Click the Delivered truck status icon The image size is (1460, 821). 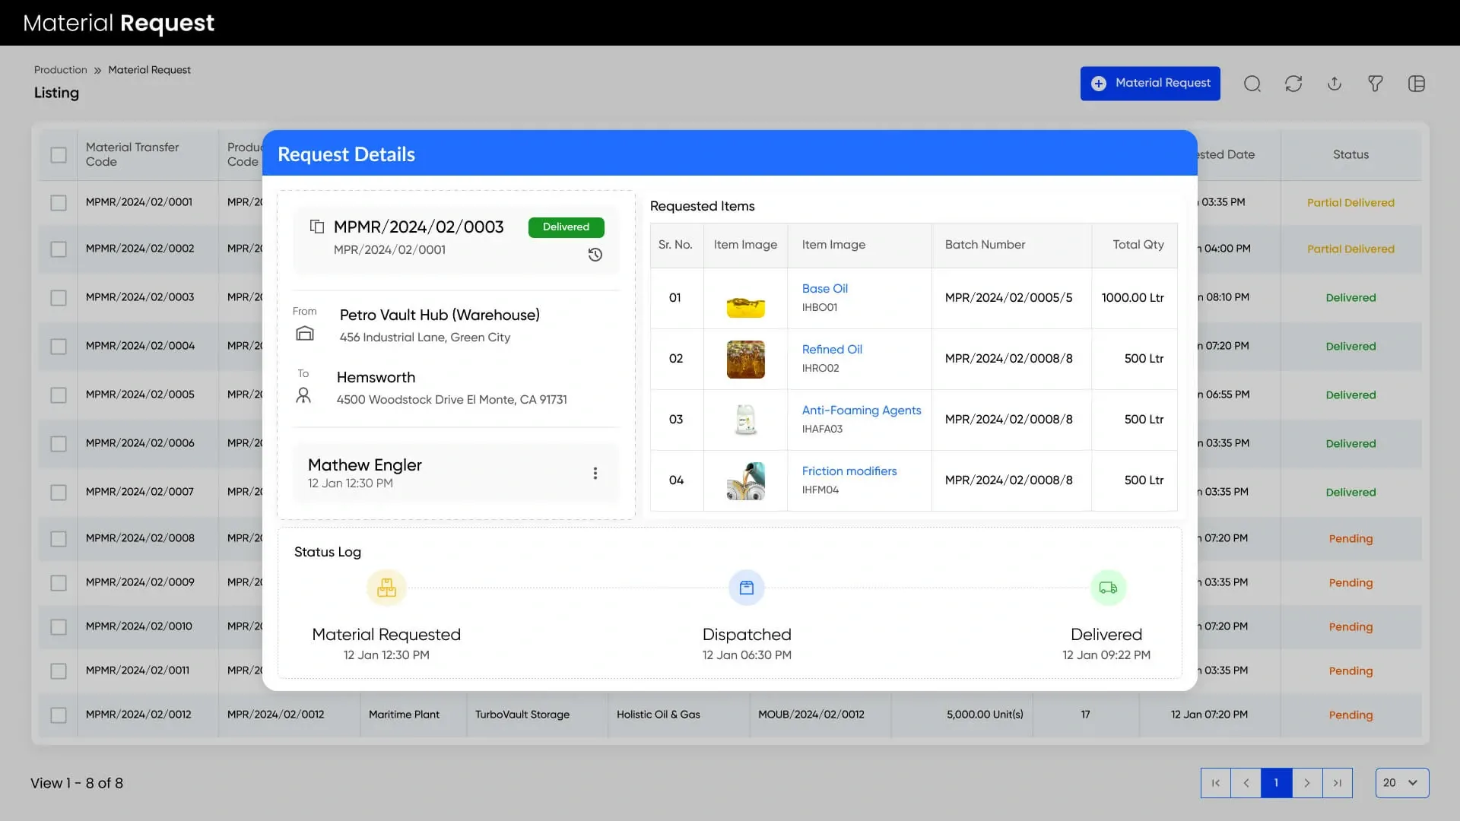coord(1108,588)
